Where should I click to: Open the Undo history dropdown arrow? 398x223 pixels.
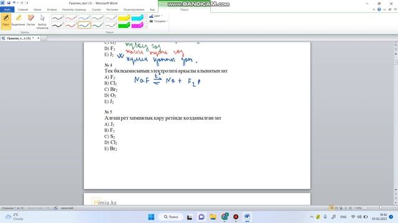[18, 2]
